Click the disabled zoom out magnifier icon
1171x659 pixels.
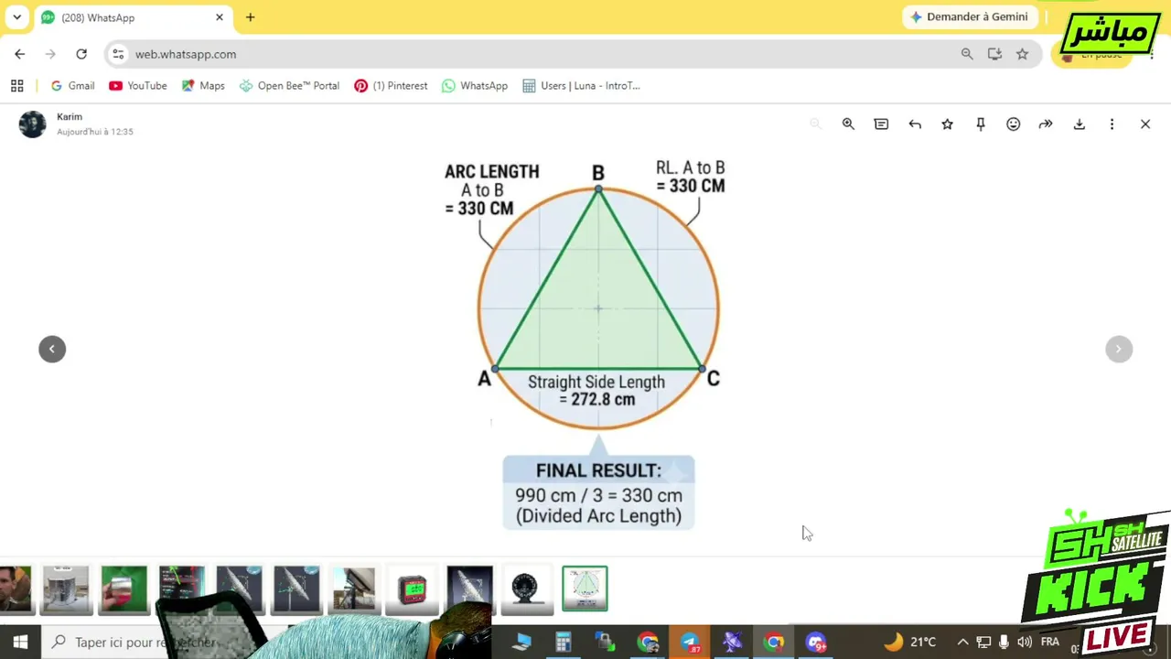tap(815, 124)
